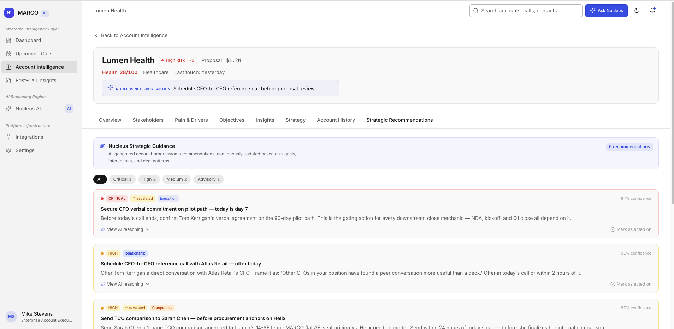Click the HIGH tag on the TCO comparison card
The width and height of the screenshot is (674, 329).
click(113, 308)
